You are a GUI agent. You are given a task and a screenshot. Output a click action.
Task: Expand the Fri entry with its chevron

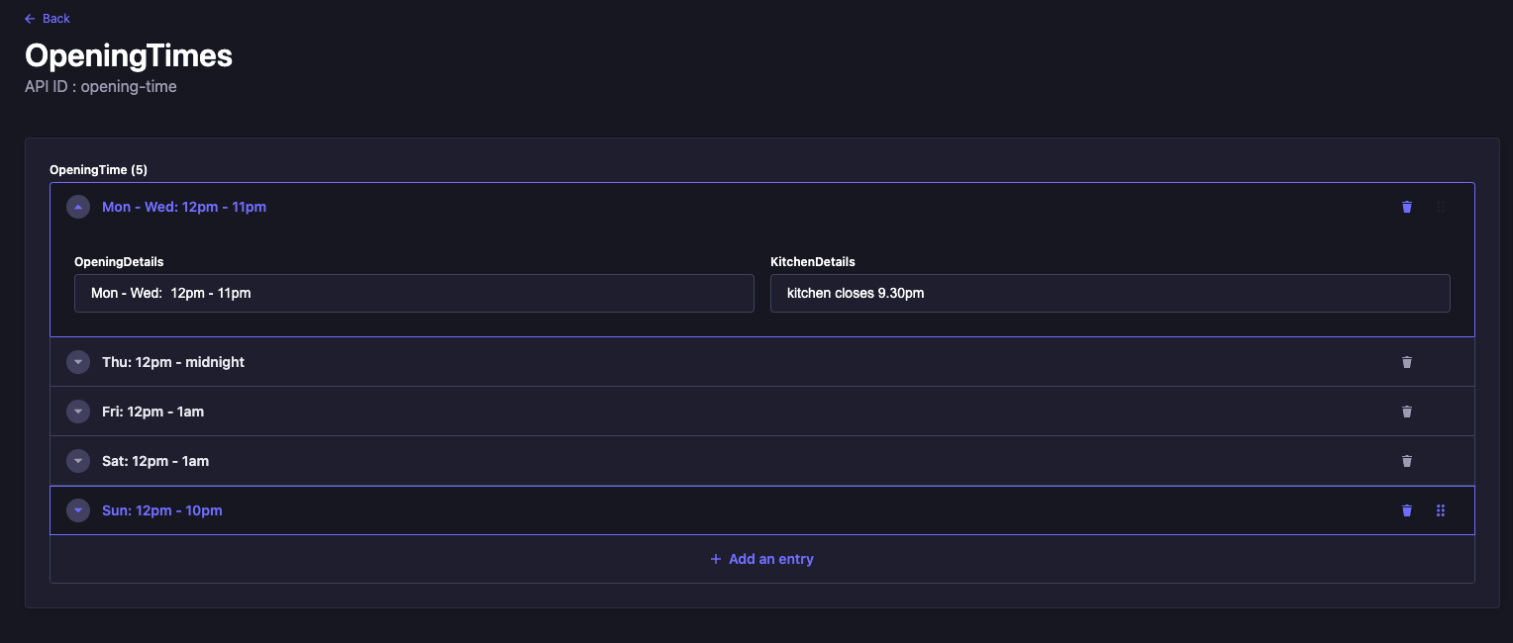click(x=78, y=412)
